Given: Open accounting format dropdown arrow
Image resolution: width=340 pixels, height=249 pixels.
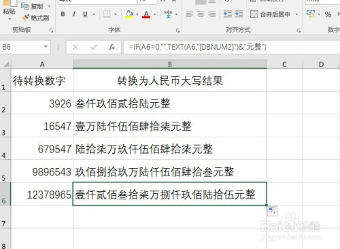Looking at the screenshot, I should (x=319, y=14).
